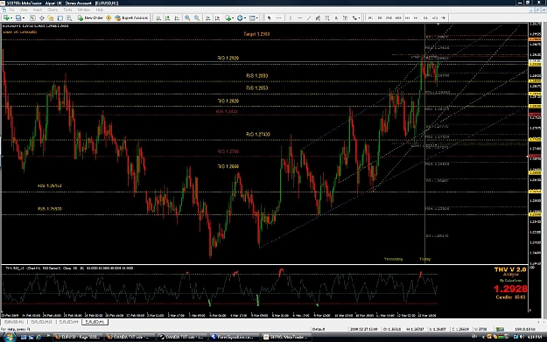Toggle the Terminal window icon

pyautogui.click(x=60, y=17)
